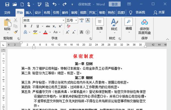The image size is (171, 110).
Task: Select the Format Painter brush
Action: 16,32
